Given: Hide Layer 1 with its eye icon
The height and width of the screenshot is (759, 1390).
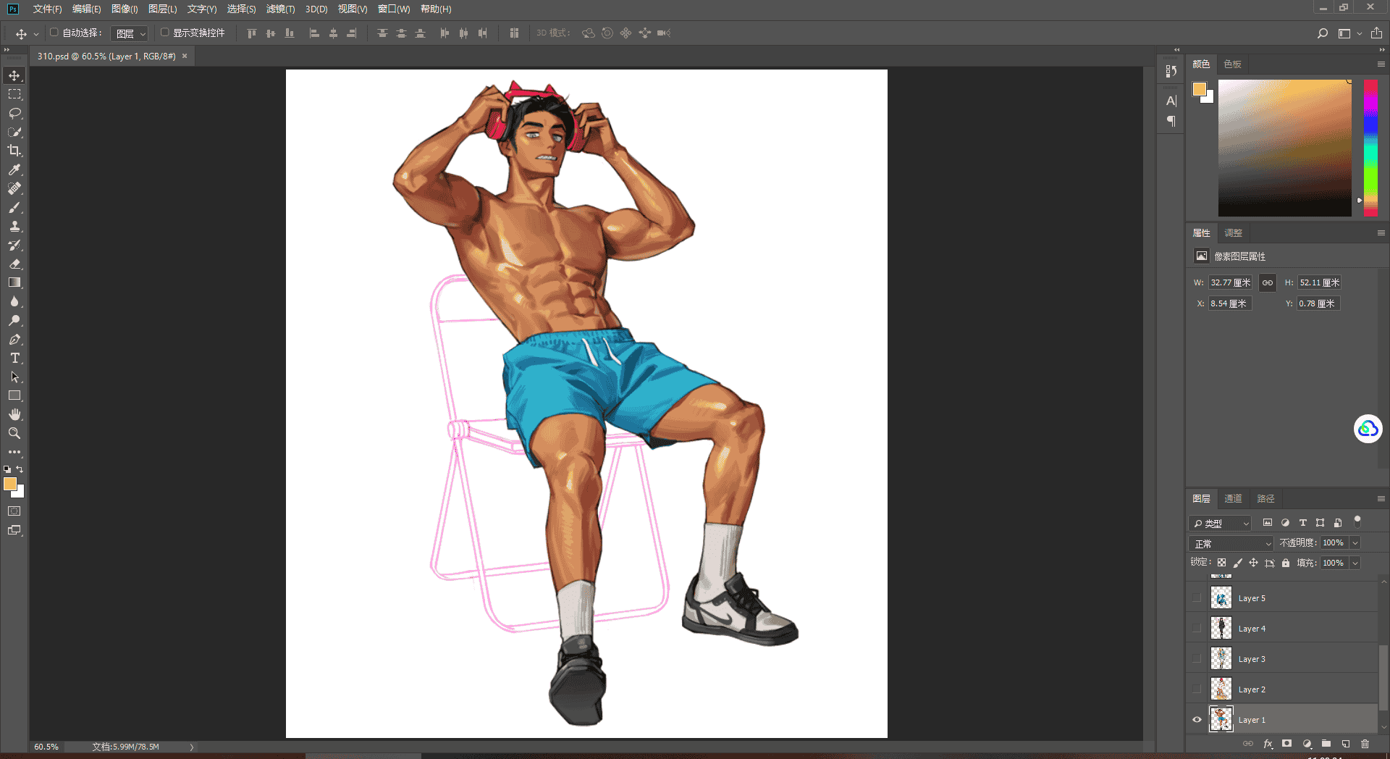Looking at the screenshot, I should [x=1197, y=720].
